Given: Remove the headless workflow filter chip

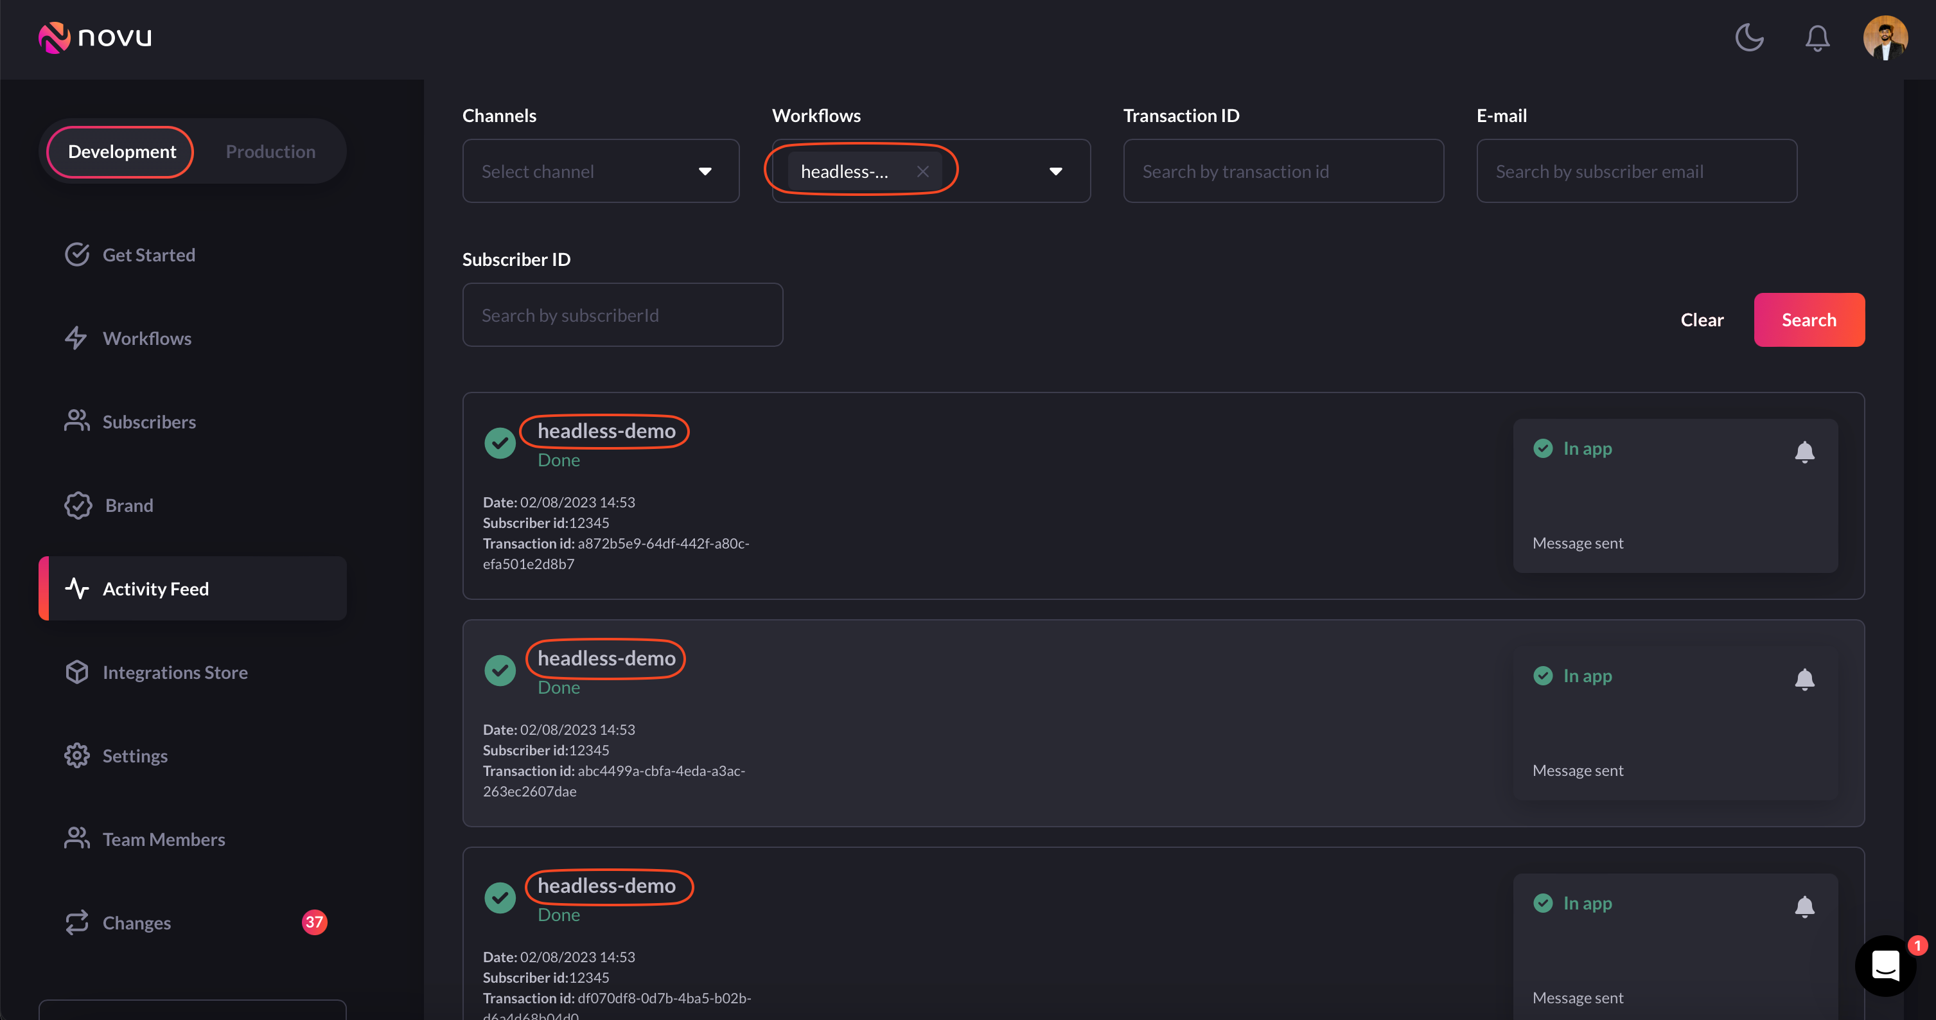Looking at the screenshot, I should (923, 171).
